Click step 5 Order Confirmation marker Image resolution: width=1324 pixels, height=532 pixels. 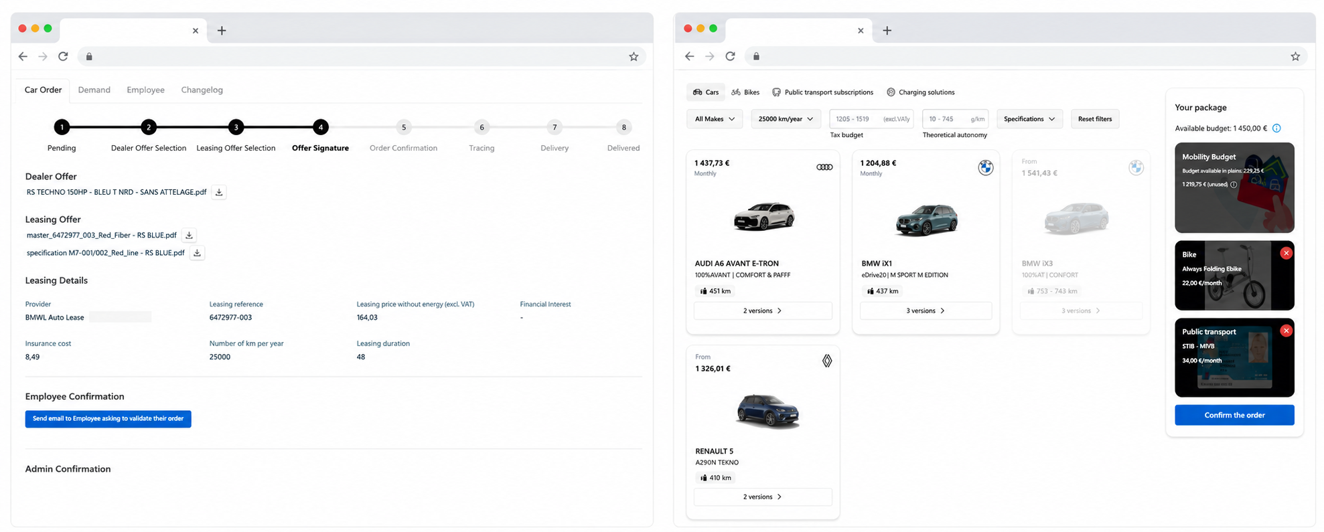click(x=403, y=127)
